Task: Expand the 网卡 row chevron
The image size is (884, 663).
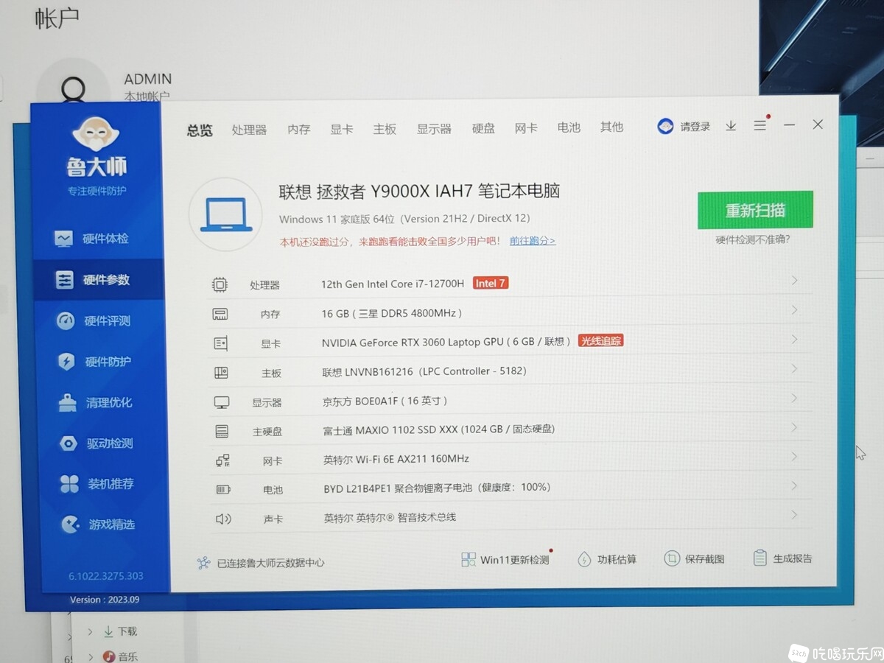Action: pos(794,457)
